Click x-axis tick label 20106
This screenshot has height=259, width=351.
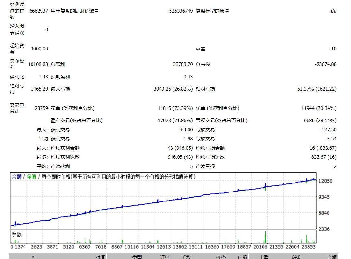click(260, 247)
